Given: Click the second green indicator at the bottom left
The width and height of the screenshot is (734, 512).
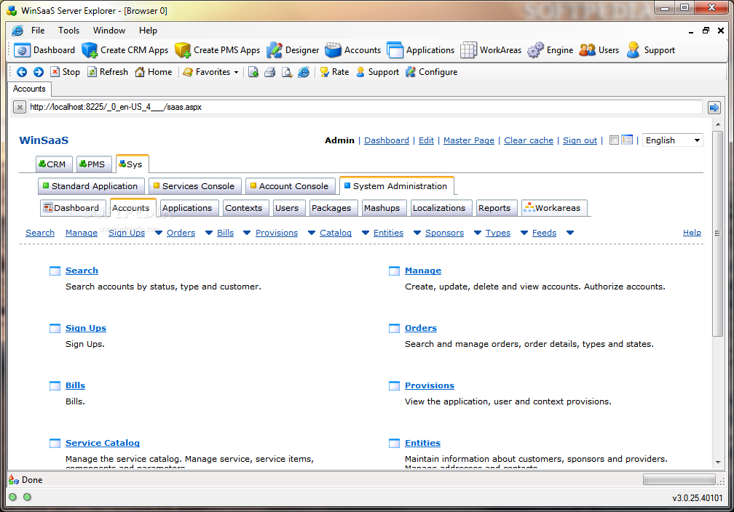Looking at the screenshot, I should (x=27, y=497).
